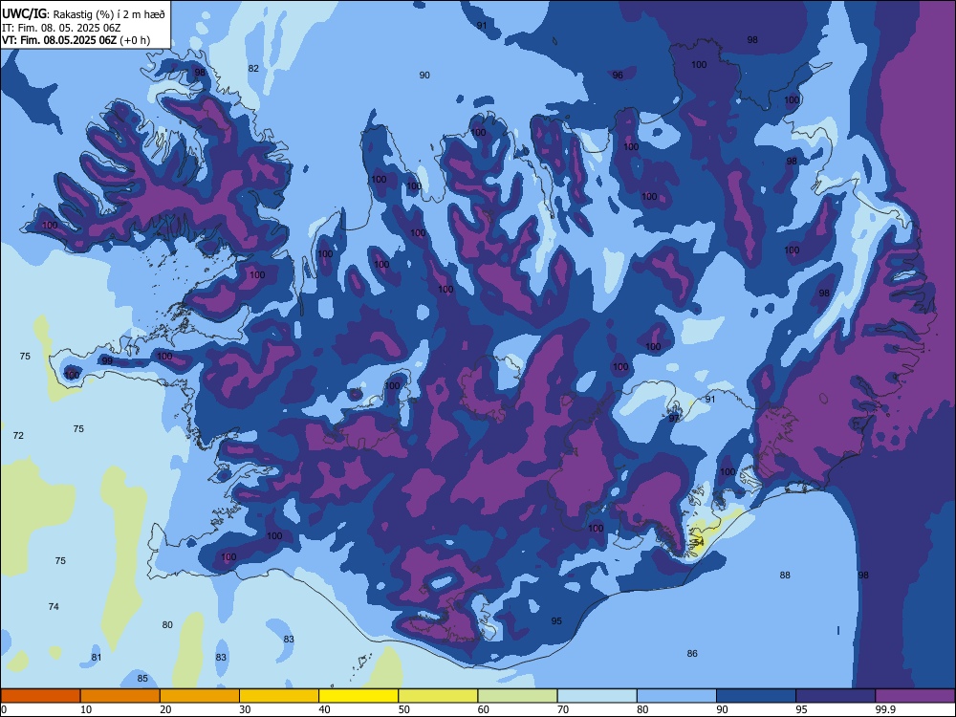956x717 pixels.
Task: Select the golden 30–40 legend color block
Action: [279, 696]
